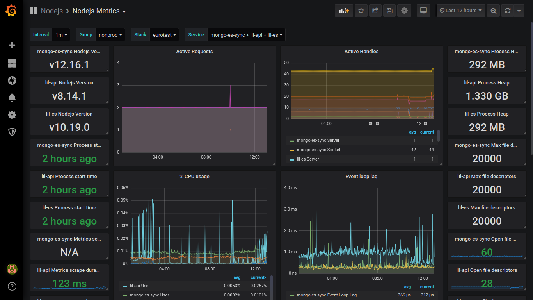
Task: Open Server Admin shield icon
Action: point(12,132)
